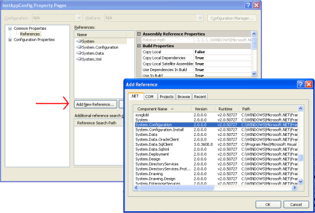Screen dimensions: 315x213
Task: Click OK in Add Reference dialog
Action: pyautogui.click(x=268, y=205)
